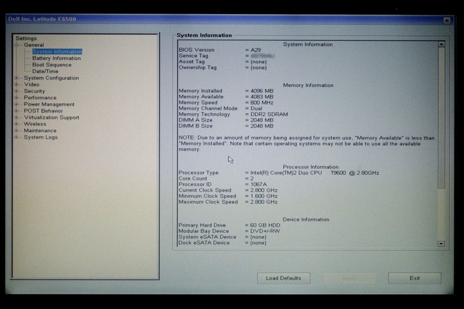This screenshot has height=309, width=464.
Task: Expand the Virtualization Support node
Action: click(17, 117)
